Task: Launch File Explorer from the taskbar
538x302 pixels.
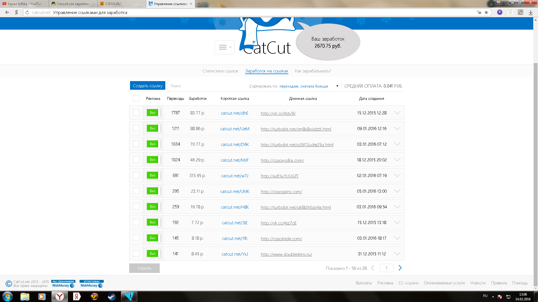Action: click(25, 296)
